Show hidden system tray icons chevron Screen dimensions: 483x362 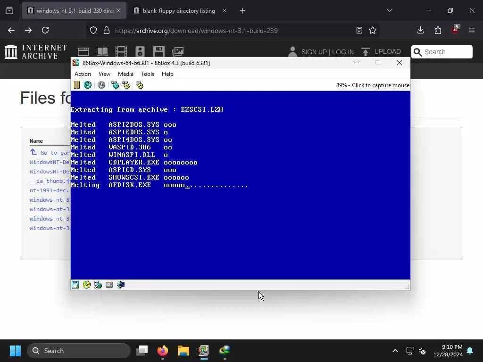[x=395, y=351]
